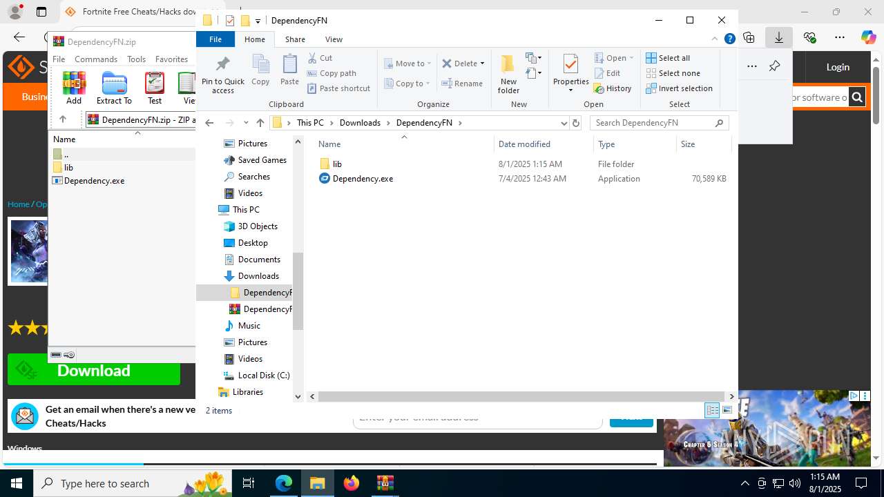Click Downloads in the address breadcrumb

point(360,123)
